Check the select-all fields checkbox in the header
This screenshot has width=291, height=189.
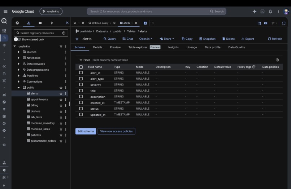81,67
